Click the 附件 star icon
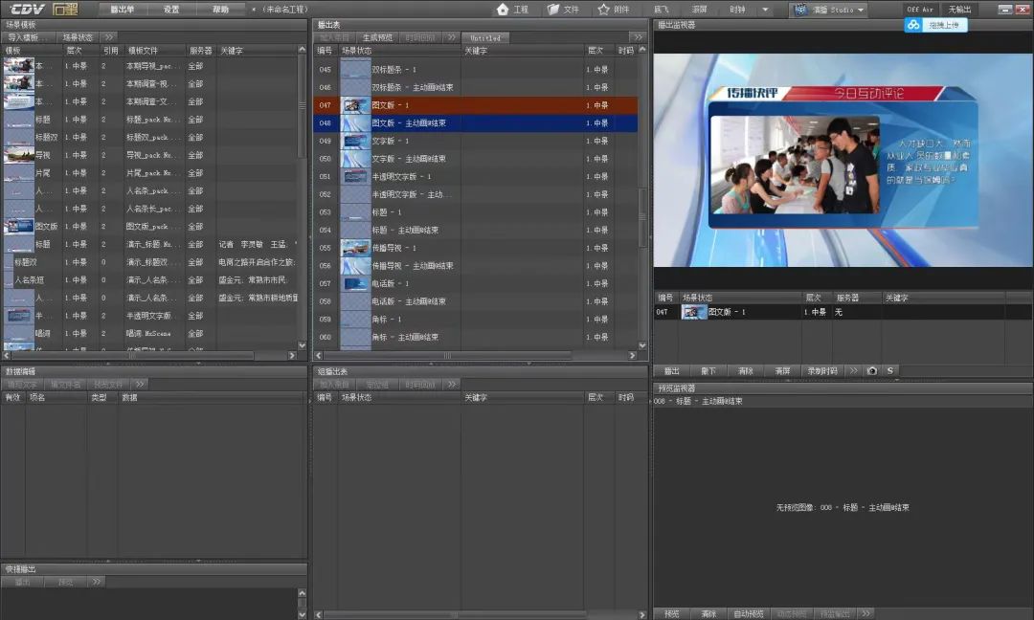Screen dimensions: 1034x620 pos(604,9)
